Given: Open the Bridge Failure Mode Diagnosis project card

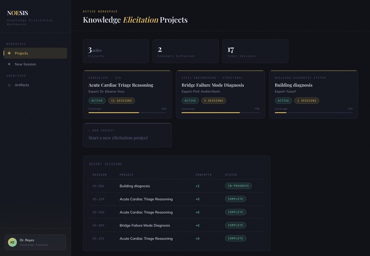Looking at the screenshot, I should coord(220,94).
